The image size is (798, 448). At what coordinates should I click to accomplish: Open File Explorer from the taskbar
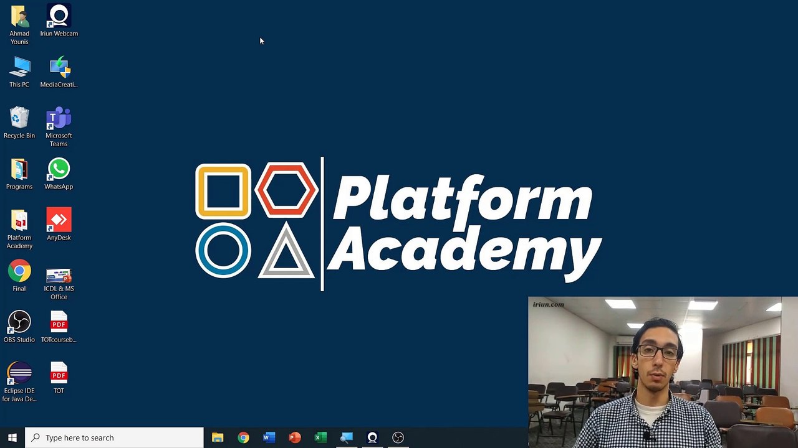[x=218, y=437]
